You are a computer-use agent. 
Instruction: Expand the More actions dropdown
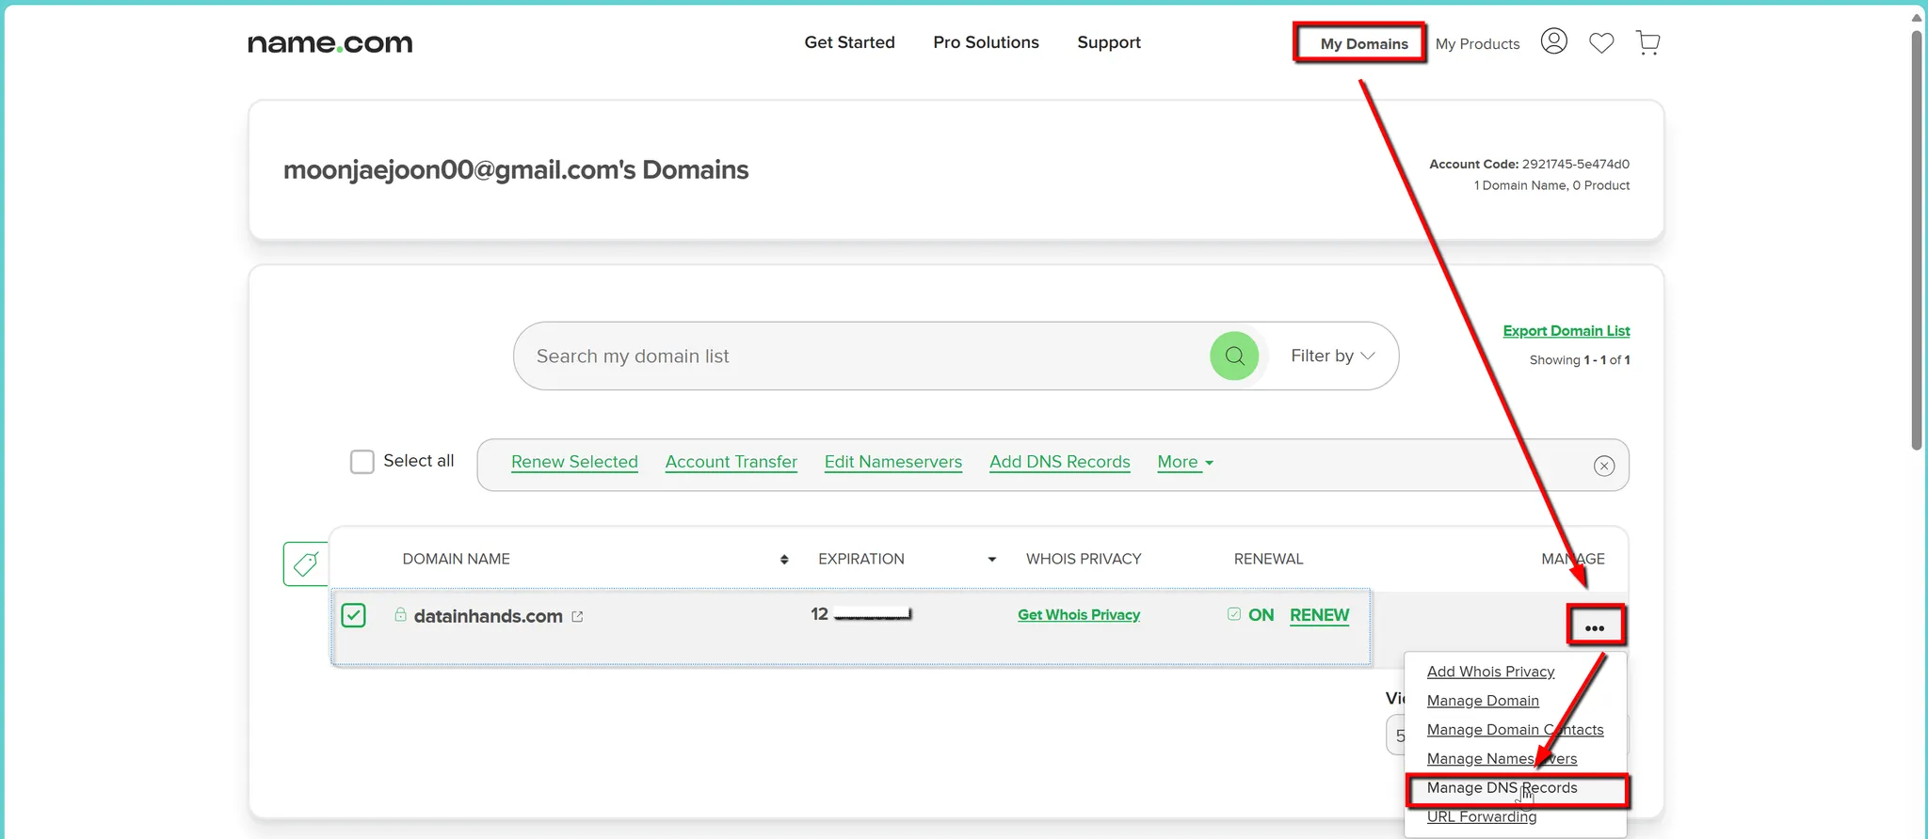tap(1185, 462)
